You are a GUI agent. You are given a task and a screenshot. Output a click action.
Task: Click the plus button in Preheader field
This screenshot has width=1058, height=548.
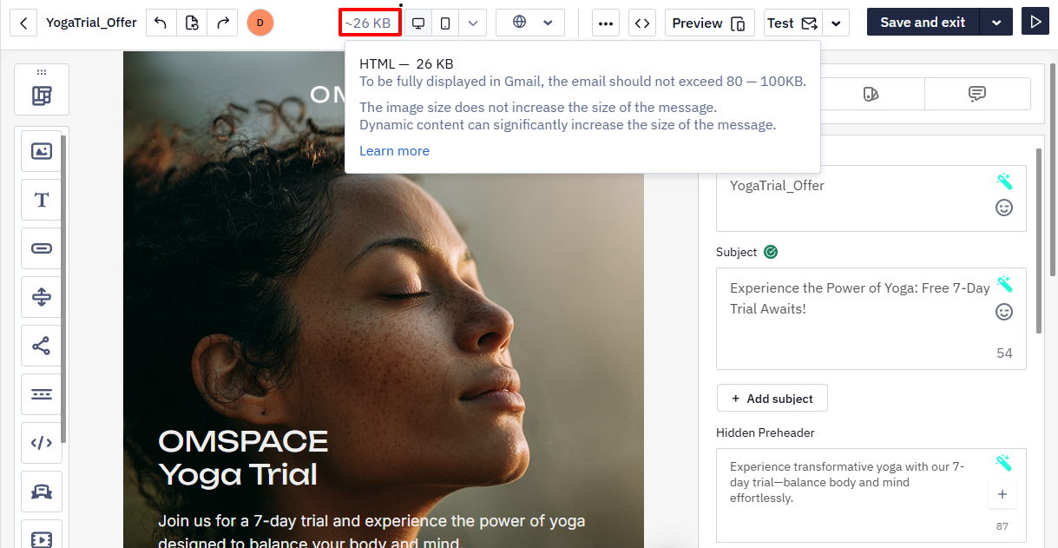1002,494
